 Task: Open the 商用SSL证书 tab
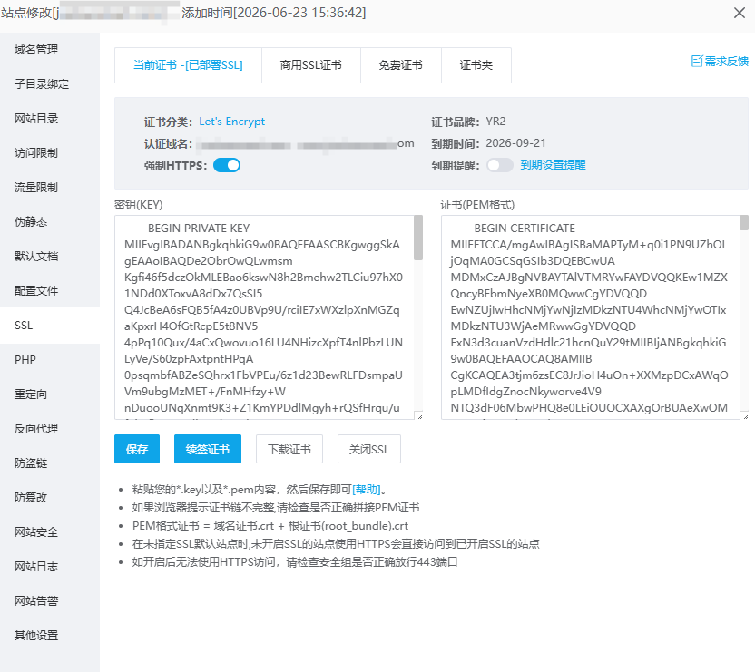coord(311,65)
